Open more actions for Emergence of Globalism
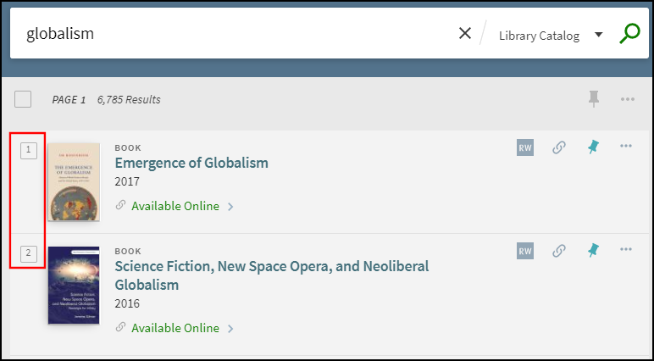The height and width of the screenshot is (361, 654). [x=626, y=146]
